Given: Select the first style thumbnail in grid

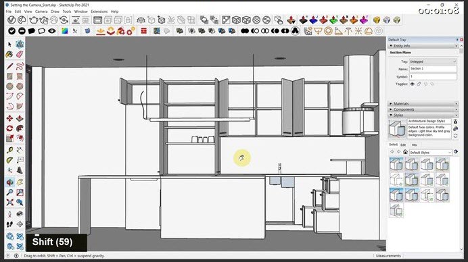Looking at the screenshot, I should coord(396,164).
